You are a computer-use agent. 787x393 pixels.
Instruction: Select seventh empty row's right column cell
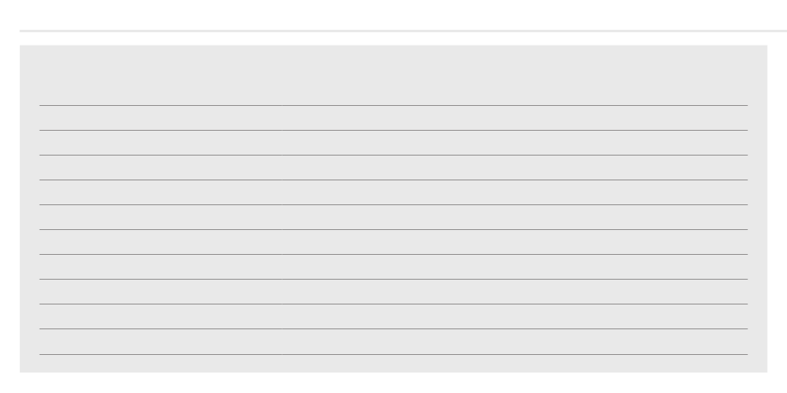(515, 266)
